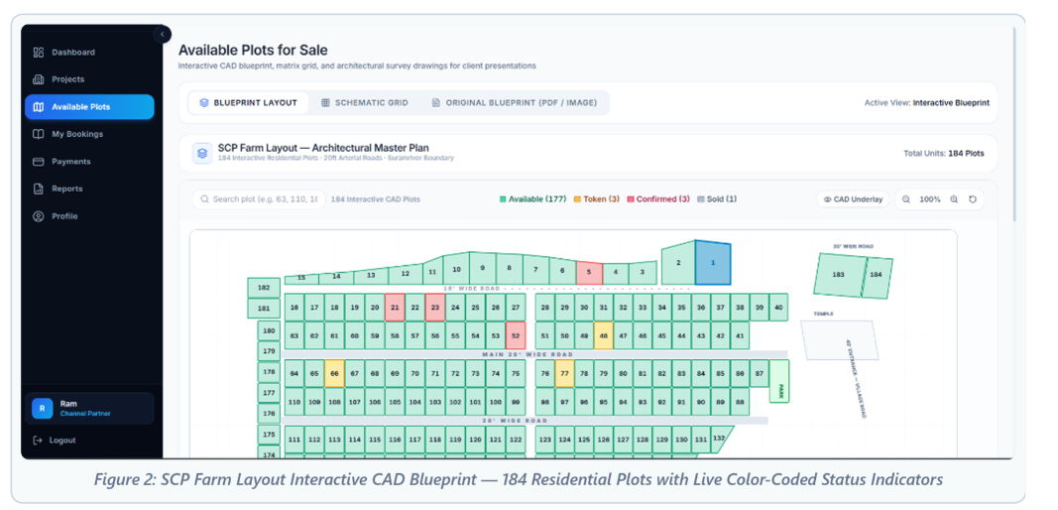The height and width of the screenshot is (510, 1058).
Task: Click the zoom in magnifier icon
Action: [x=954, y=199]
